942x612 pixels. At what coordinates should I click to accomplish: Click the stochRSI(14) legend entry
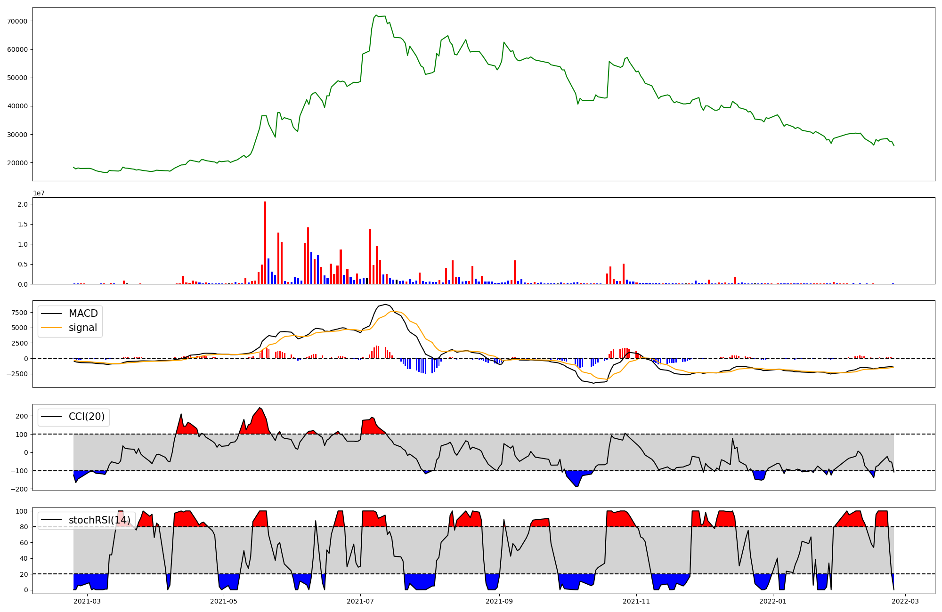click(99, 520)
